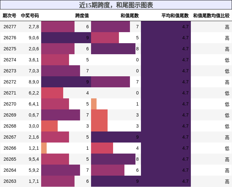Viewport: 232px width, 187px height.
Task: Click the sum-tail value 0 in row 26274
Action: click(x=137, y=60)
